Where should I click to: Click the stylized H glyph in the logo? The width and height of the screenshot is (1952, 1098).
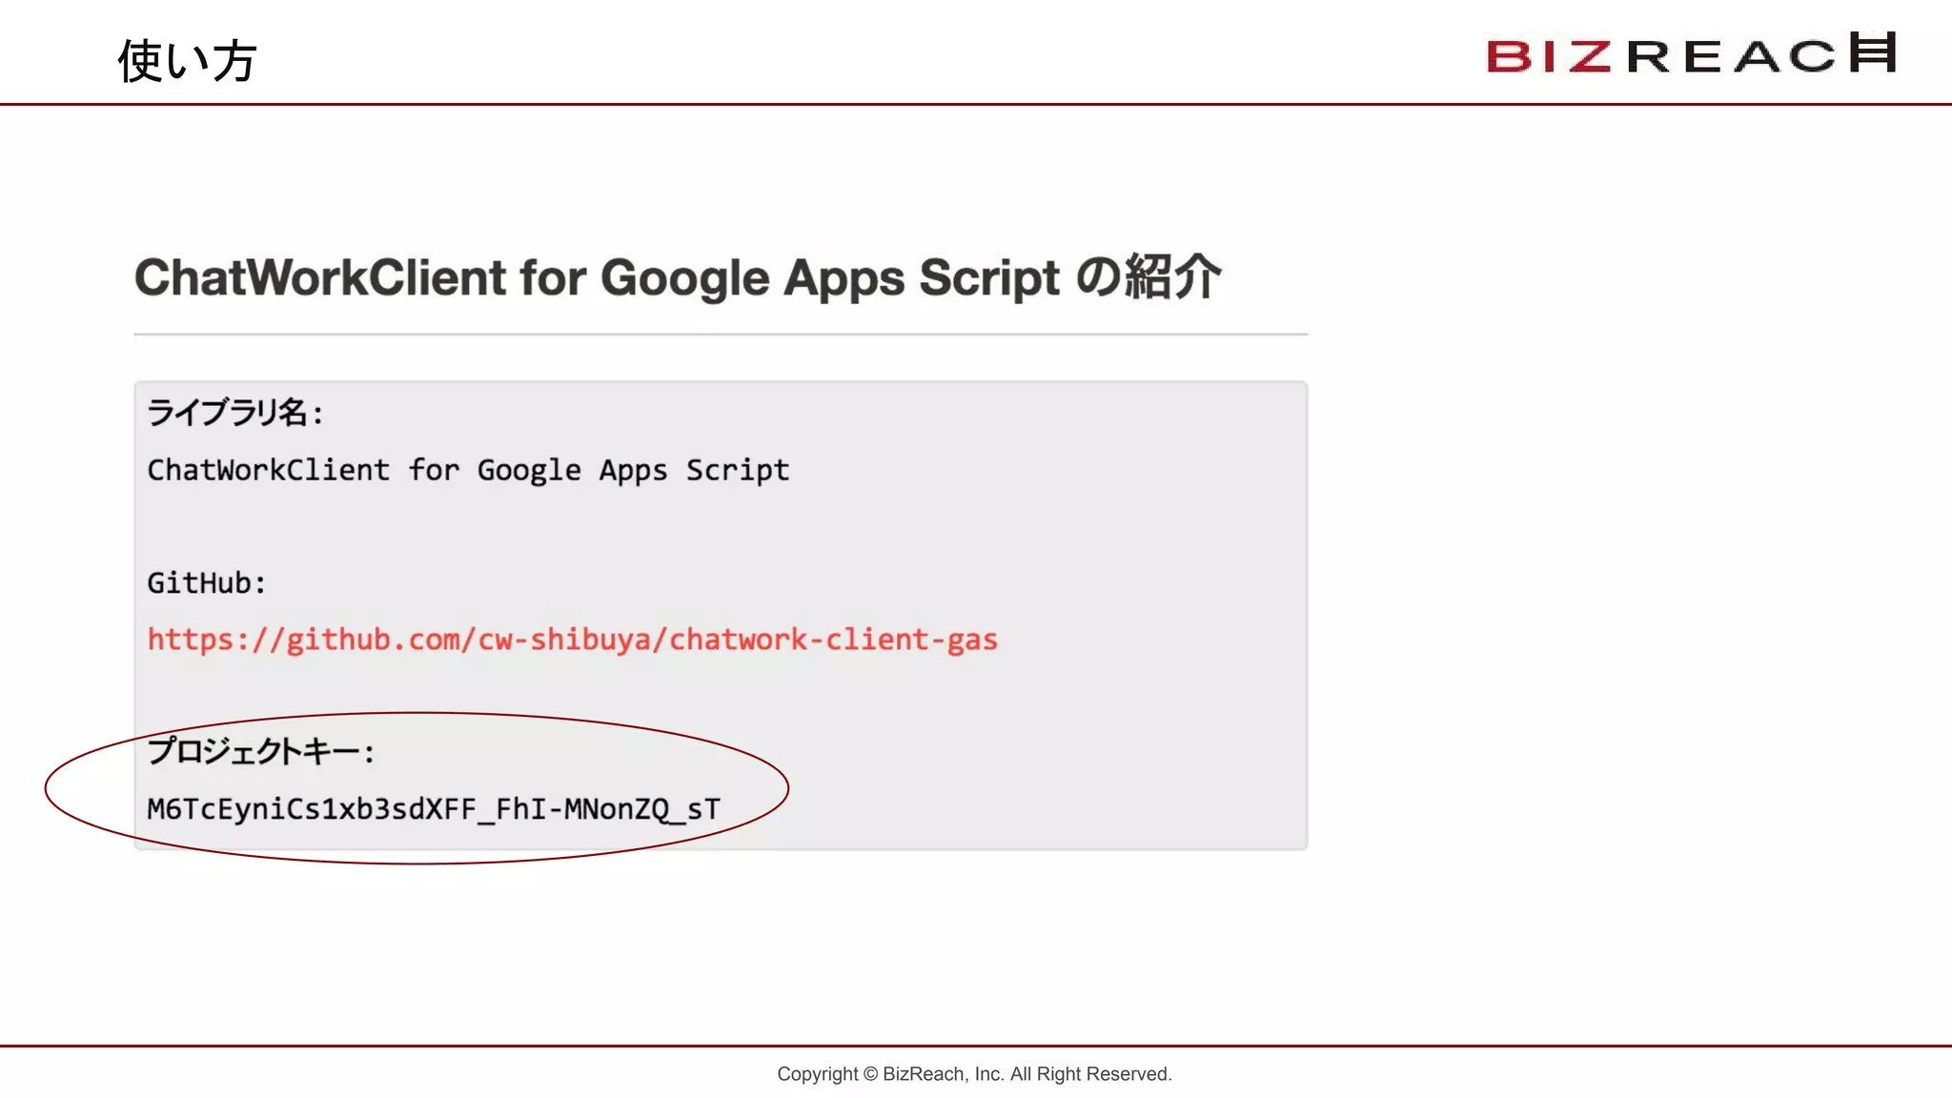coord(1873,52)
